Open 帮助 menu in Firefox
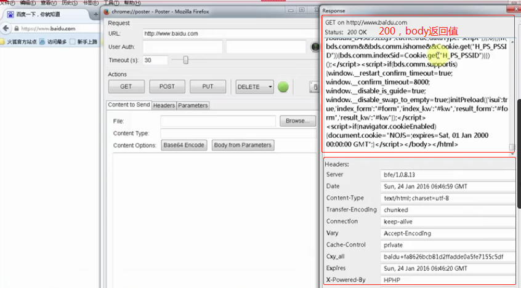The height and width of the screenshot is (288, 521). coord(132,2)
